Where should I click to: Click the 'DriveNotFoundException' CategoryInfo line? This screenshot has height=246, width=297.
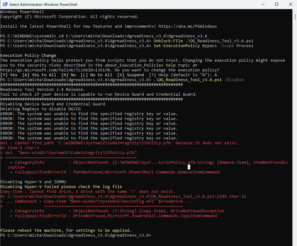point(117,211)
